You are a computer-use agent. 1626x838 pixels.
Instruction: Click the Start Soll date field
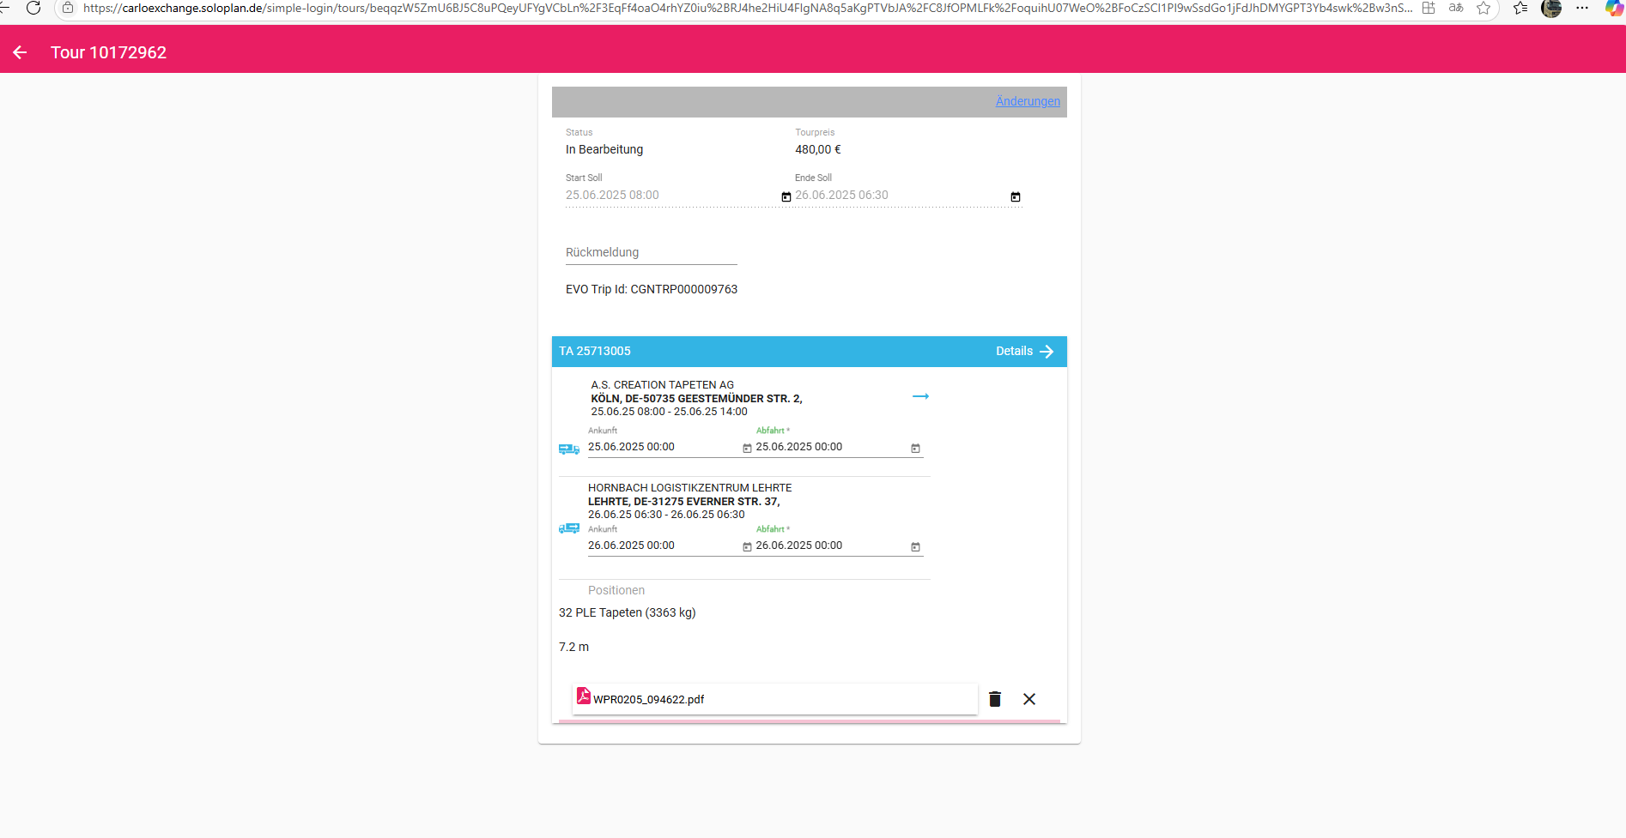[672, 196]
